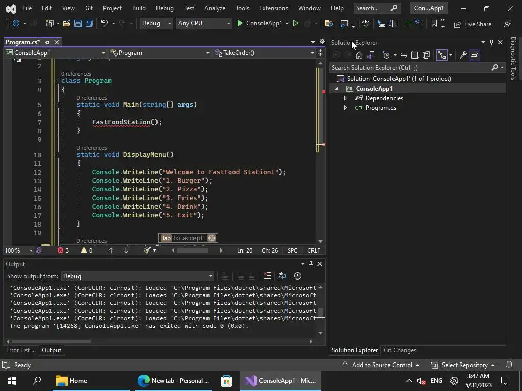Collapse the class Program code block
This screenshot has height=391, width=522.
click(58, 81)
